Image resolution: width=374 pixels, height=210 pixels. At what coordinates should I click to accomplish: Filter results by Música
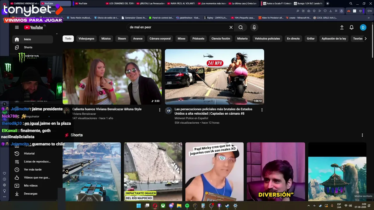pyautogui.click(x=106, y=38)
